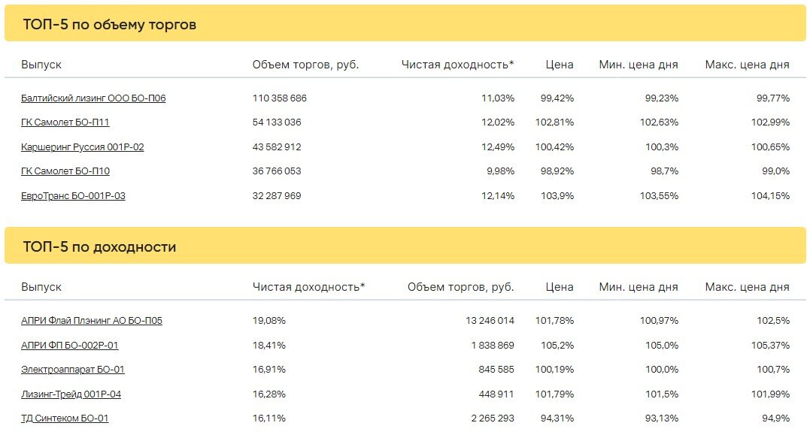The image size is (810, 435).
Task: Click the 19,08% yield value
Action: point(268,321)
